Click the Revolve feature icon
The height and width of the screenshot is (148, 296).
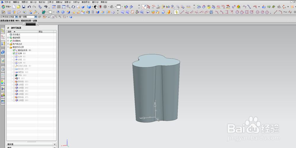coord(14,12)
